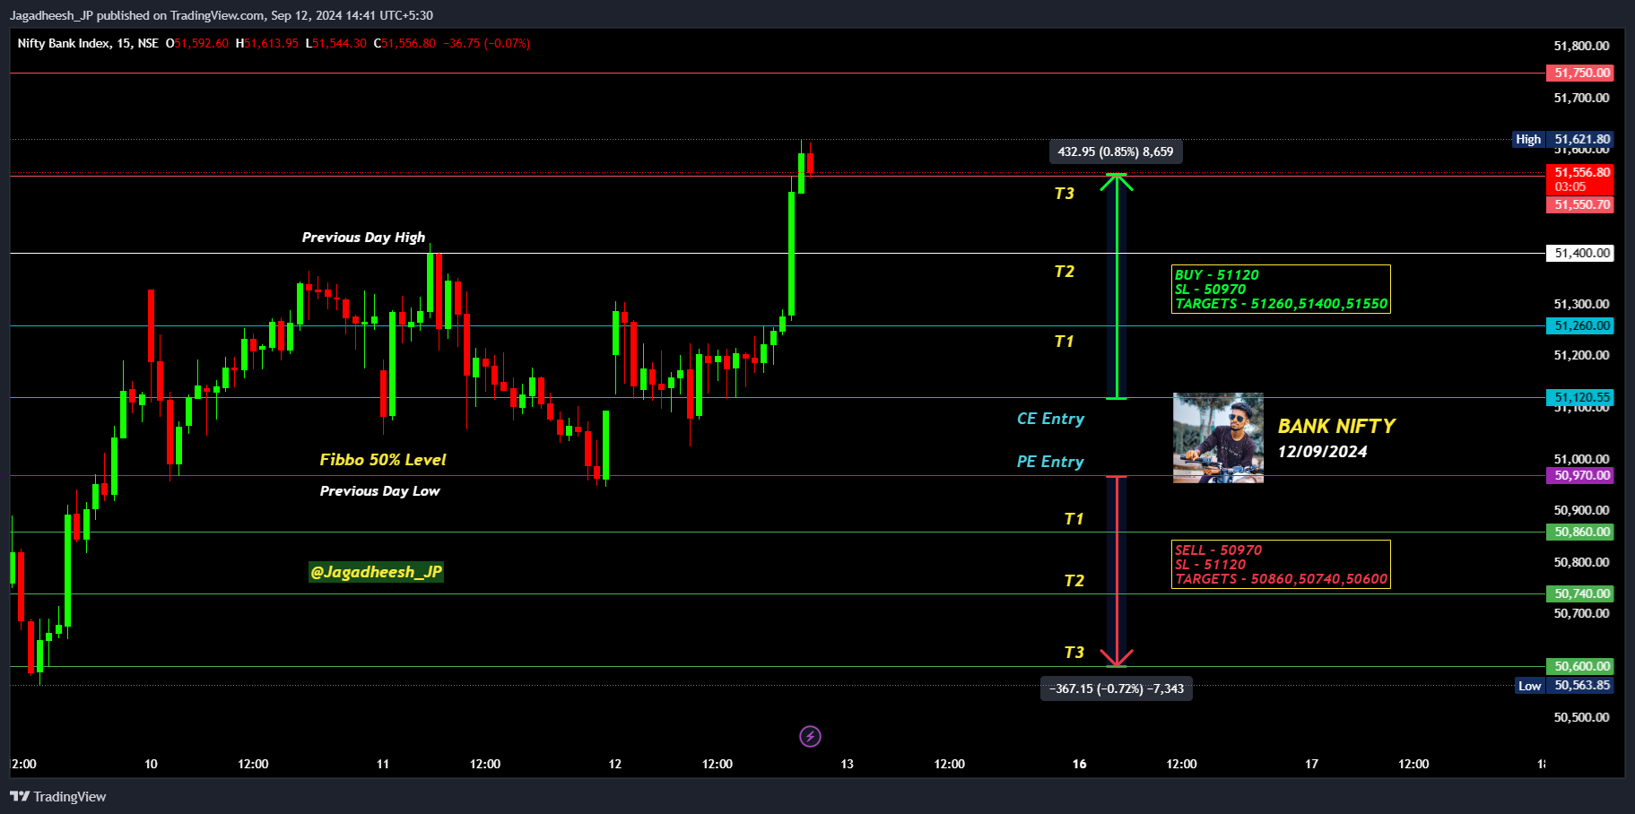Select the green upward long-position arrow
Screen dimensions: 1635x814
pos(1117,285)
